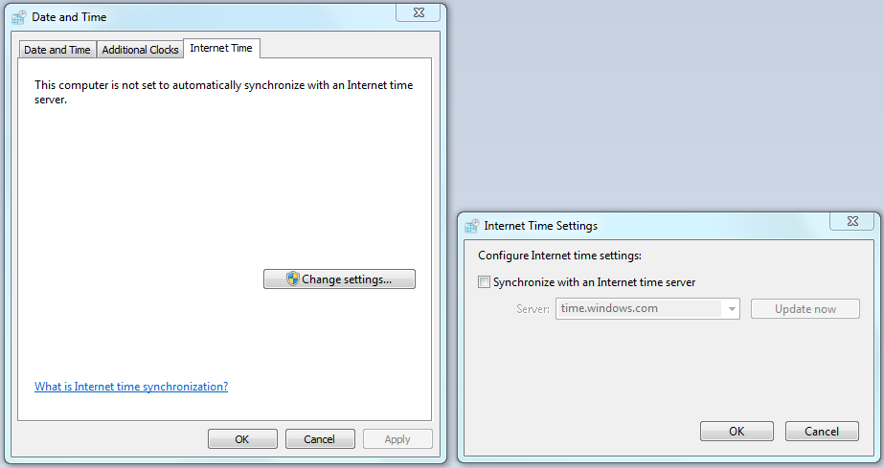884x468 pixels.
Task: Click Apply in the Date and Time window
Action: coord(397,439)
